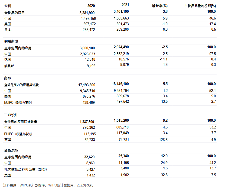Select the growth rate '24.9'
This screenshot has height=187, width=225.
tap(164, 163)
